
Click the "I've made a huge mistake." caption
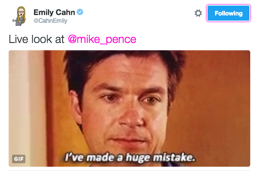(130, 157)
